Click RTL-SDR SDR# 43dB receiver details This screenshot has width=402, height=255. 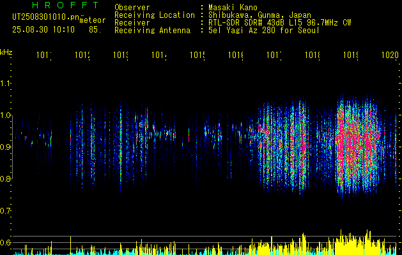pyautogui.click(x=280, y=23)
